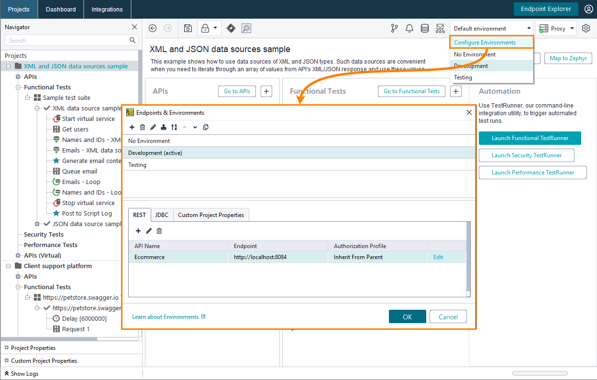This screenshot has height=380, width=597.
Task: Expand the Project Properties section
Action: [7, 348]
